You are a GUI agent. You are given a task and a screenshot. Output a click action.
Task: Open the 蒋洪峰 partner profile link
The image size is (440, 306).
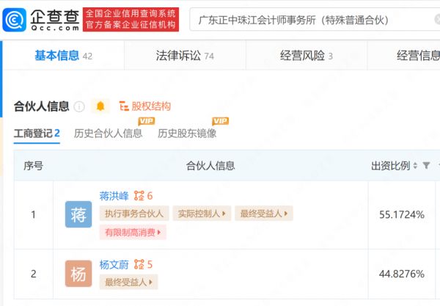click(x=114, y=196)
